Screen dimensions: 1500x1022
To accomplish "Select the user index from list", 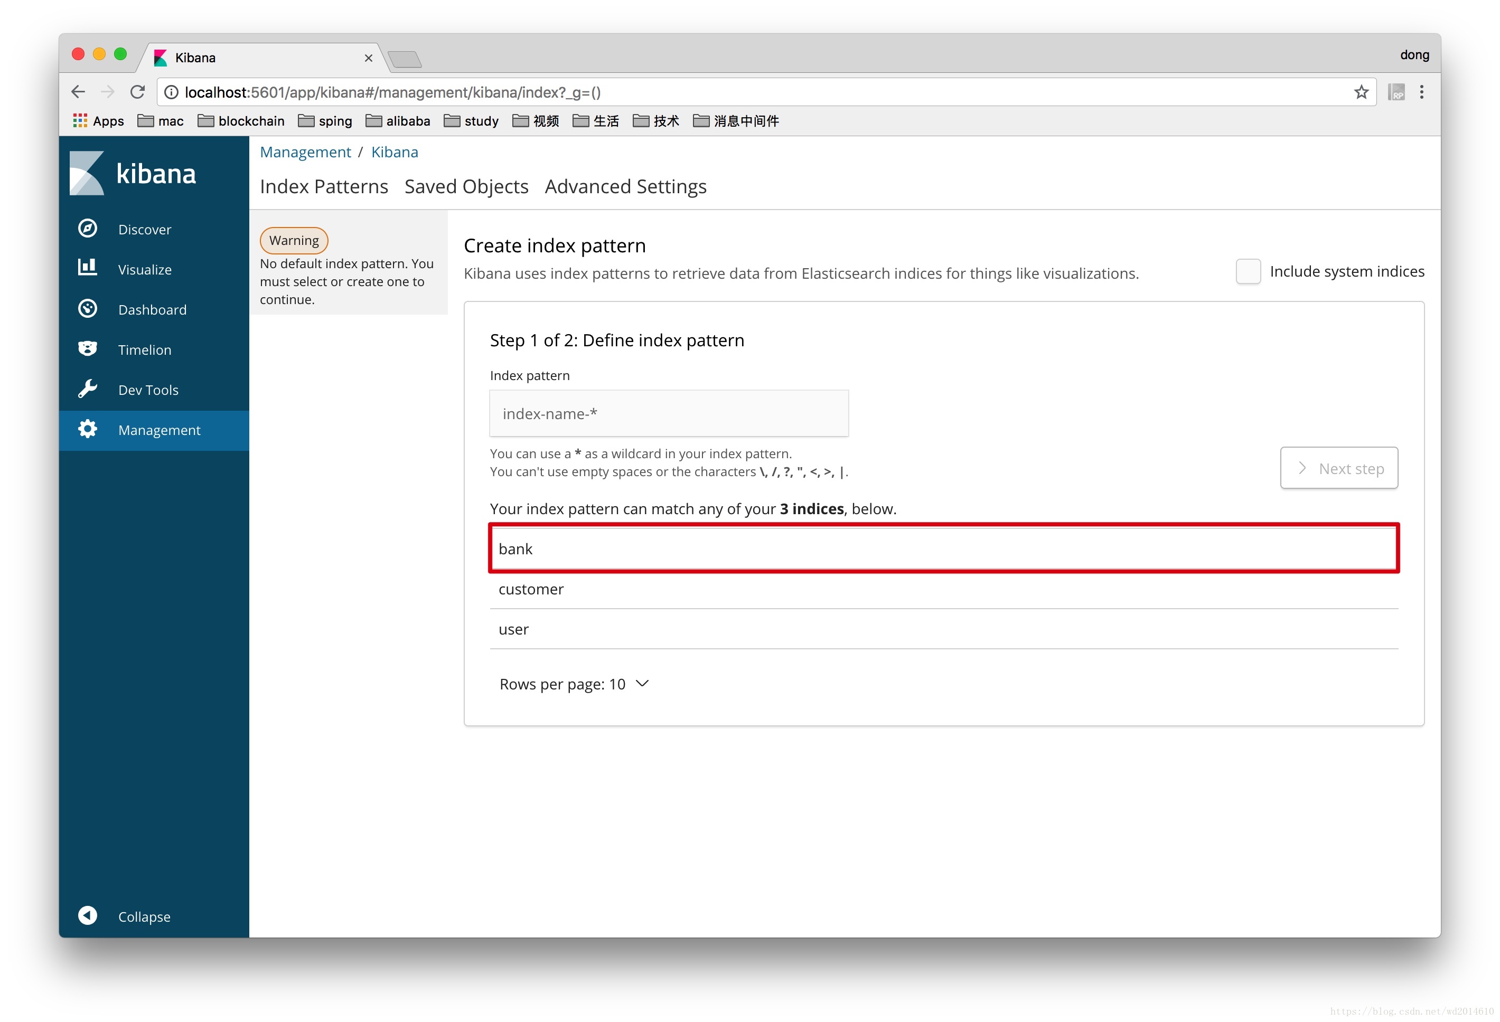I will pyautogui.click(x=944, y=628).
